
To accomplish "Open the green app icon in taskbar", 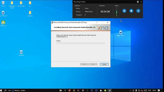I will pos(105,90).
